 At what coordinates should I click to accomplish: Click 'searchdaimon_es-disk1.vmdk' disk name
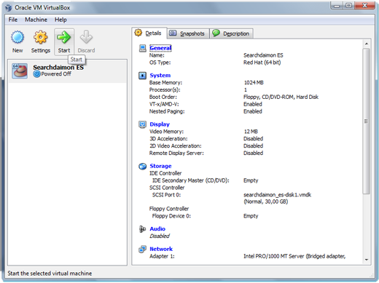point(277,195)
